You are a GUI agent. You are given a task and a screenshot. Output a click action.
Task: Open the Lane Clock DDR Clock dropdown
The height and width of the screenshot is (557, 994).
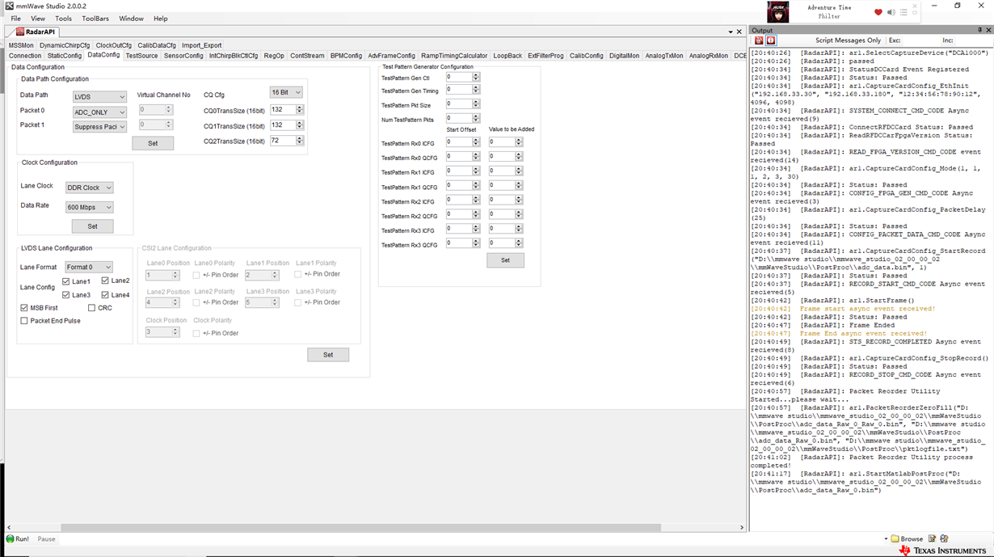[x=89, y=188]
